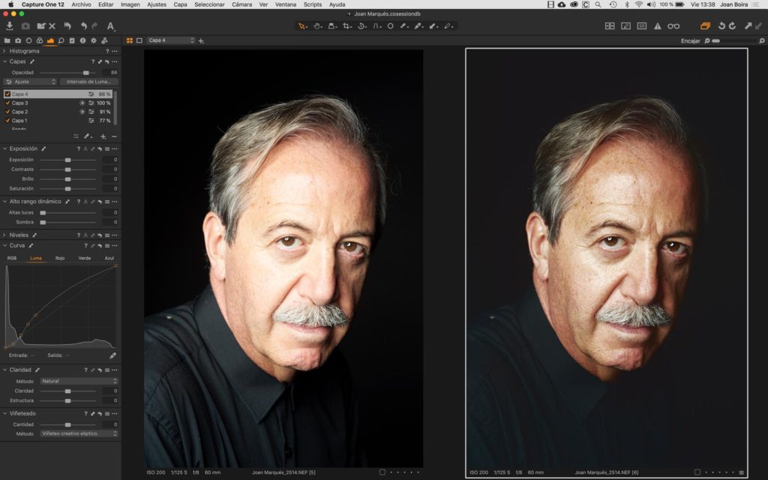Collapse the Alto rango dinámico panel
The image size is (768, 480).
4,202
